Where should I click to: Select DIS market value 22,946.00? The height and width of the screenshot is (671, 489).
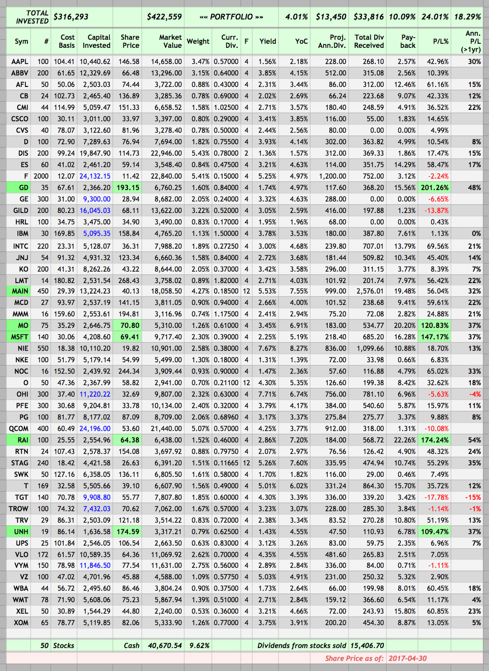pos(163,153)
